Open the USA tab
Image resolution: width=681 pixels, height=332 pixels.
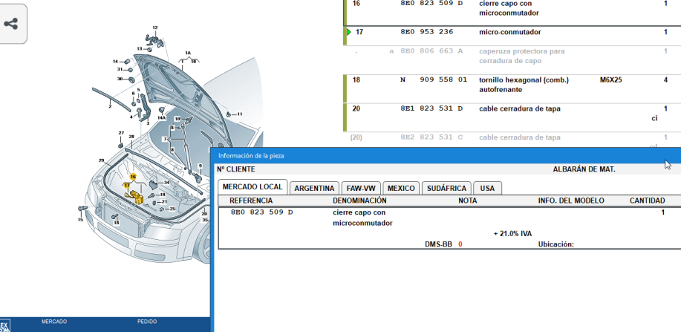pos(487,188)
